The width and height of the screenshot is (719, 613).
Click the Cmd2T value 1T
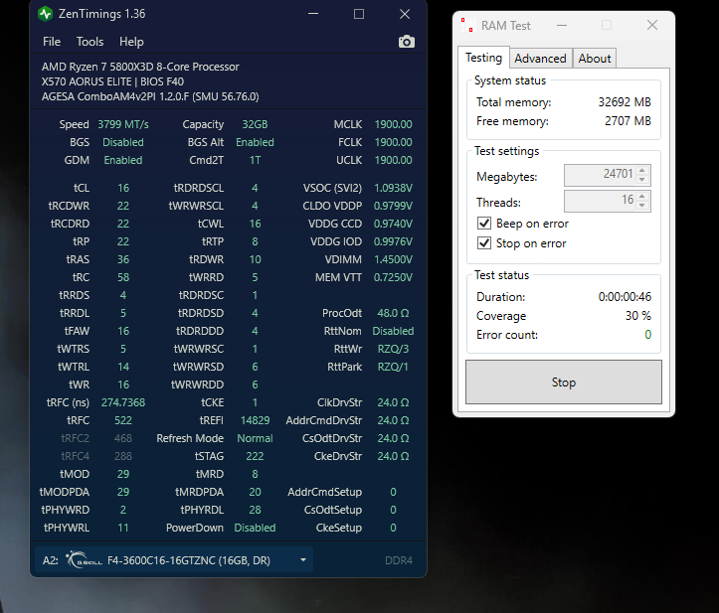pyautogui.click(x=255, y=160)
